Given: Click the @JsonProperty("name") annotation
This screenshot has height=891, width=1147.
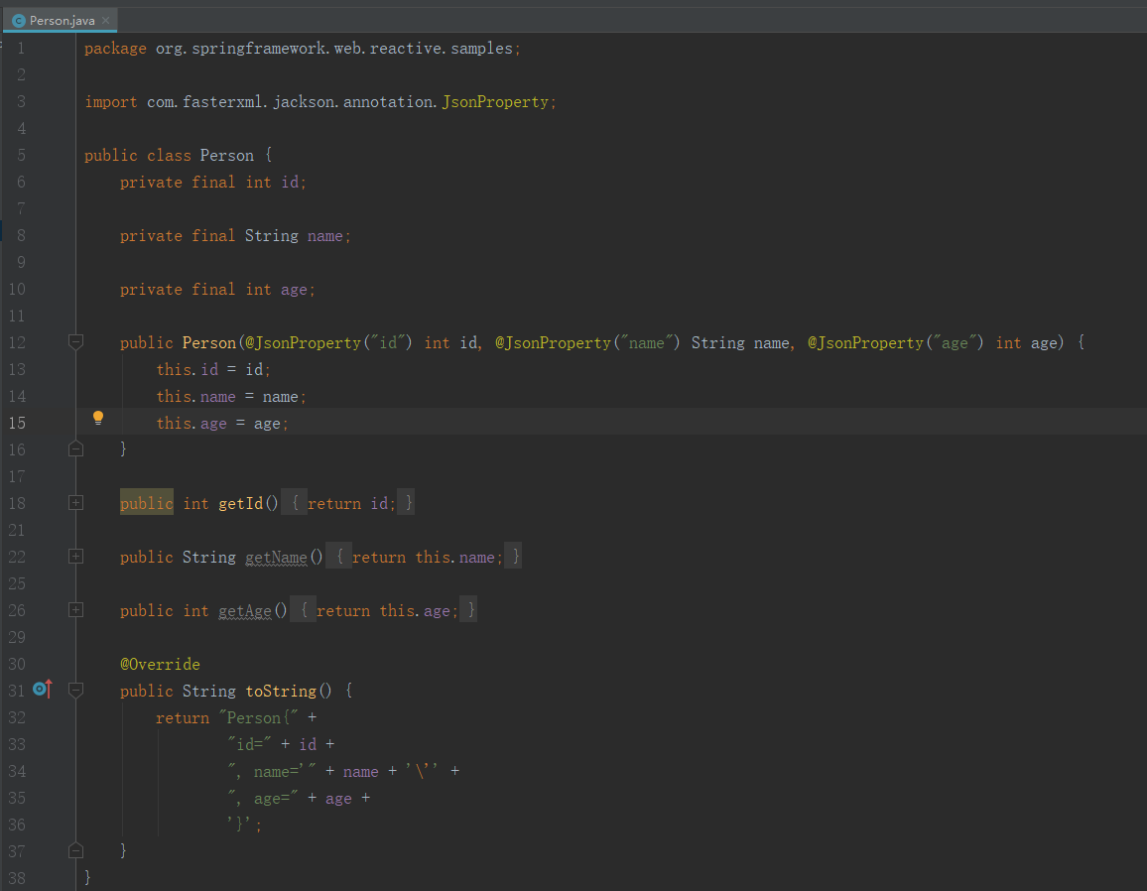Looking at the screenshot, I should point(587,342).
